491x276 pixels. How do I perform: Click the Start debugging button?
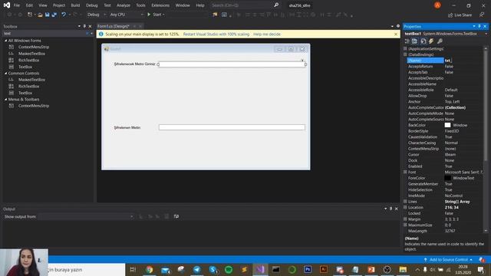(156, 15)
